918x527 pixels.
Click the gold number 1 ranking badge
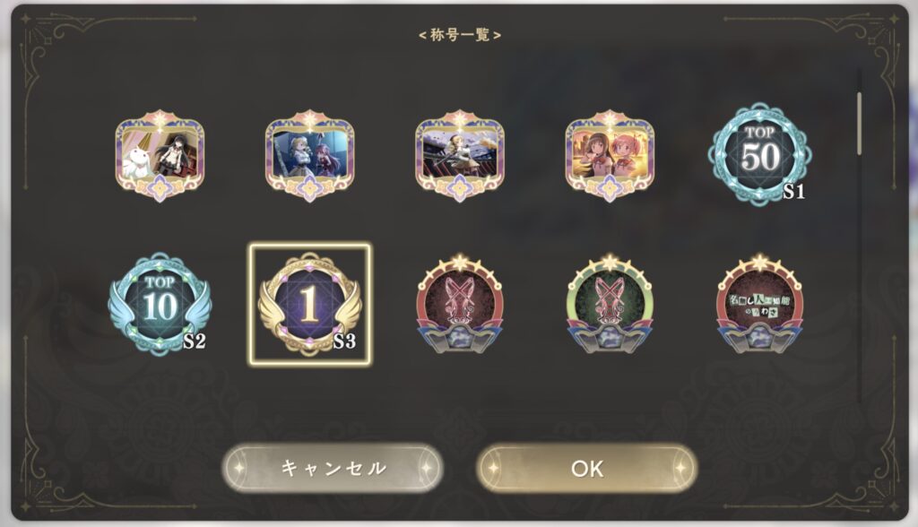309,304
